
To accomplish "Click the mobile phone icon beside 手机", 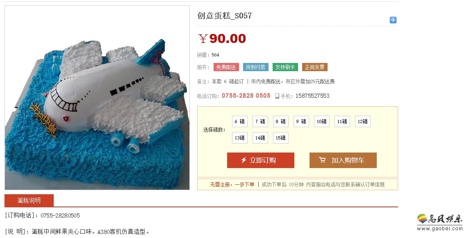I will (277, 96).
